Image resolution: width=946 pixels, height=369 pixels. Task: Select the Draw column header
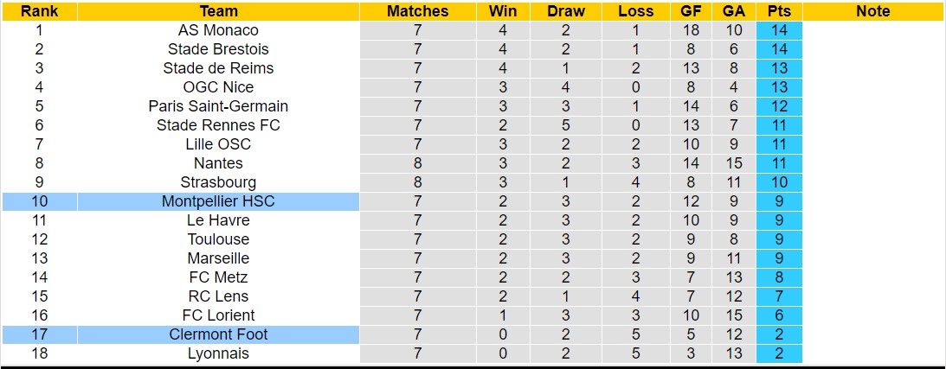566,11
